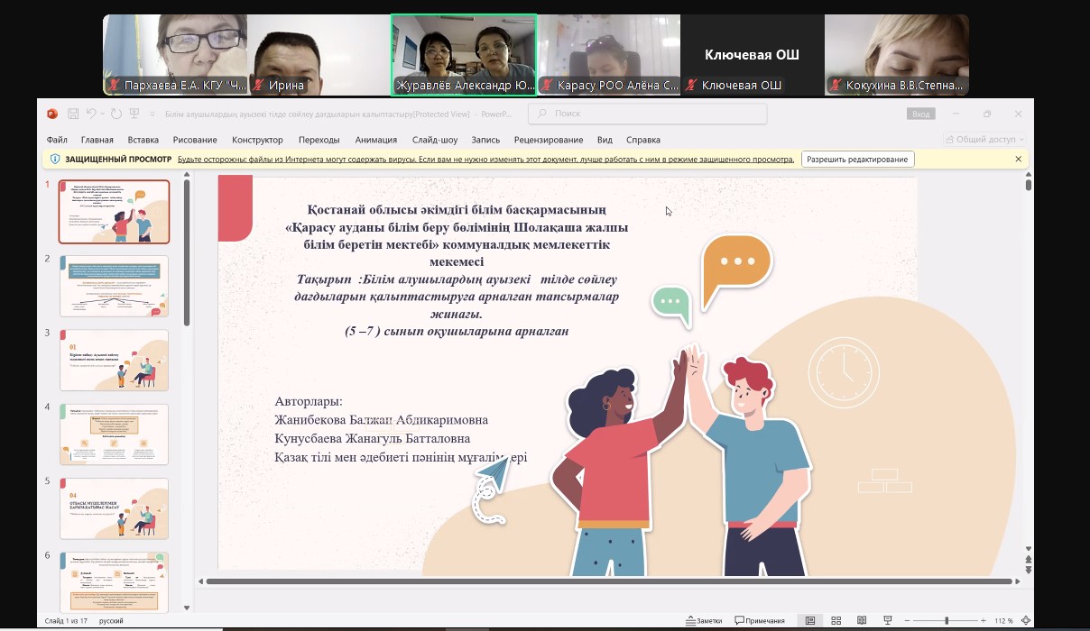Open Customize Quick Access Toolbar dropdown
The image size is (1090, 631).
click(150, 114)
